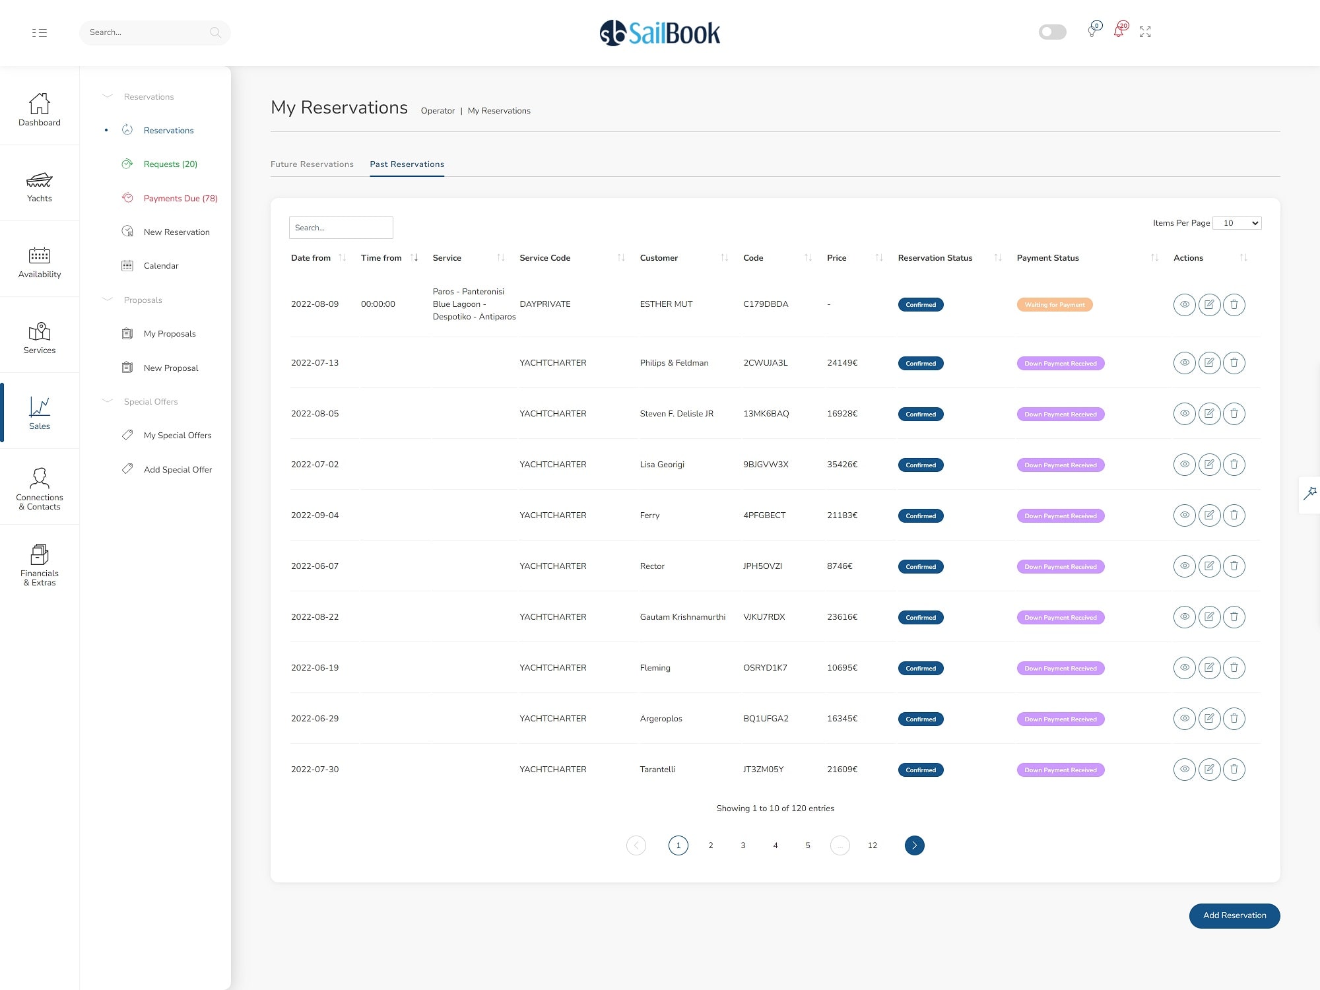Screen dimensions: 1320x990
Task: Switch to the Future Reservations tab
Action: 312,164
